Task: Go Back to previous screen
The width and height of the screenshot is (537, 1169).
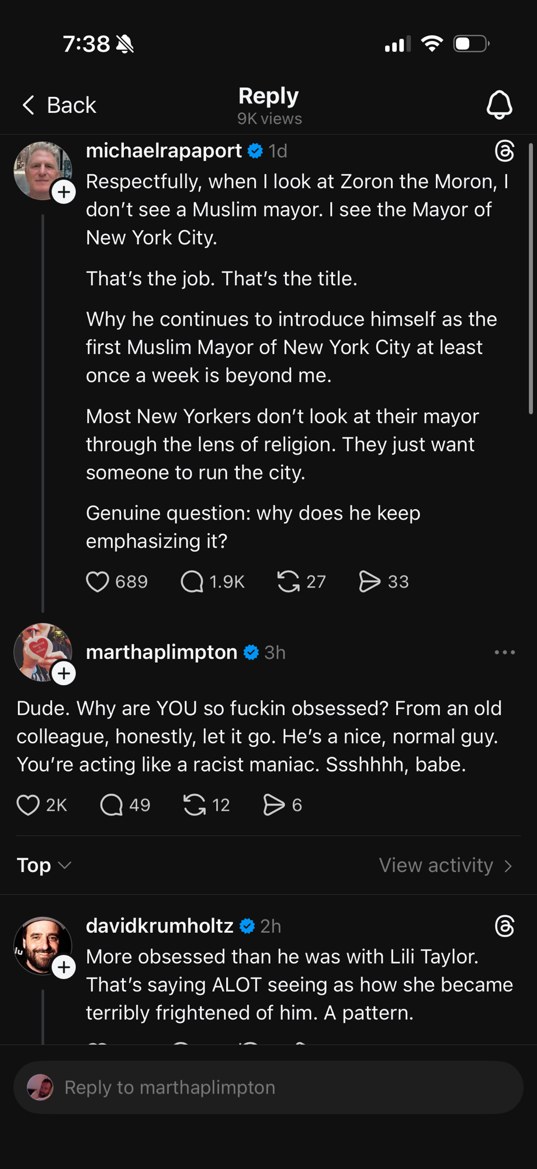Action: (x=58, y=105)
